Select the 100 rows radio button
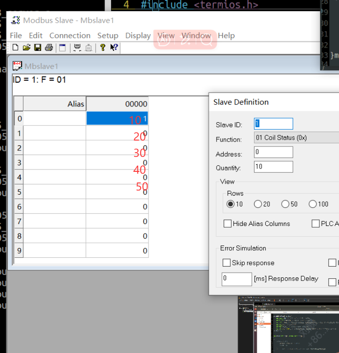The width and height of the screenshot is (339, 353). pos(313,204)
